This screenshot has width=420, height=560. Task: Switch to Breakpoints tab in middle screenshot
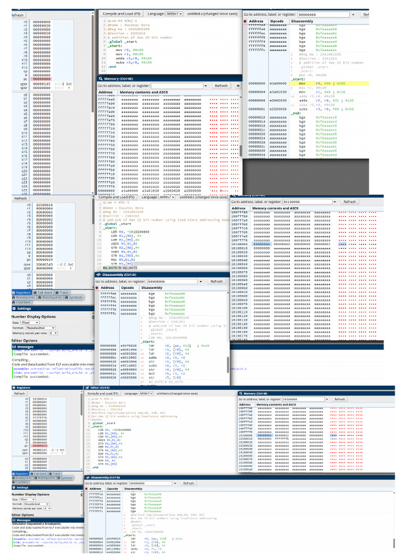(x=24, y=297)
